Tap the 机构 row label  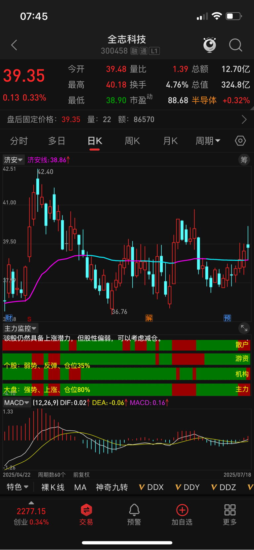pos(242,374)
